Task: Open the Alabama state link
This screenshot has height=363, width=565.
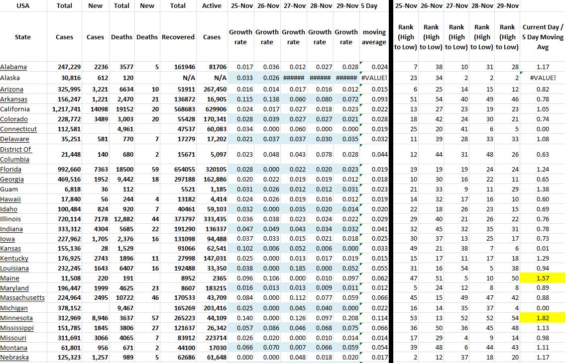Action: click(13, 67)
